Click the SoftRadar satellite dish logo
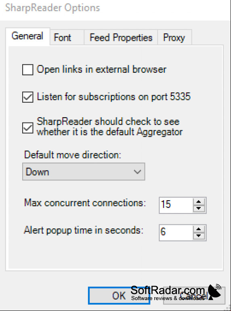Viewport: 231px width, 311px height. [x=214, y=292]
